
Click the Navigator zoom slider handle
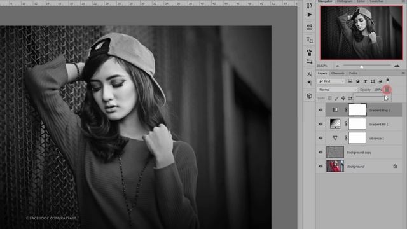362,67
